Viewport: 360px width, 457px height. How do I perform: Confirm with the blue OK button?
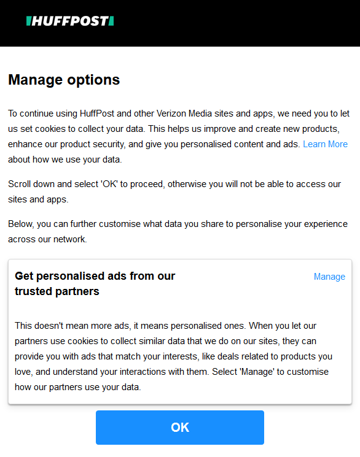pyautogui.click(x=180, y=428)
